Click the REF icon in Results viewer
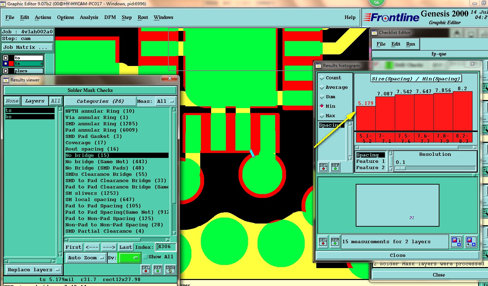The height and width of the screenshot is (286, 488). pyautogui.click(x=158, y=270)
